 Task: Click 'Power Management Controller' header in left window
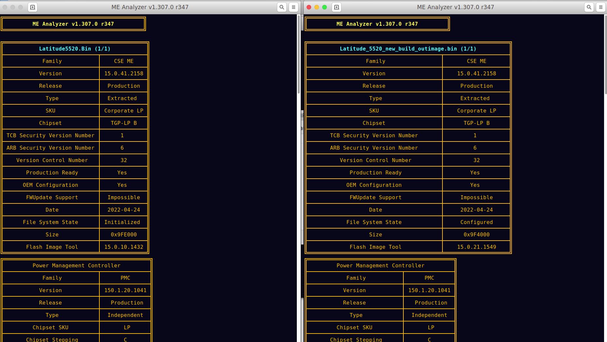click(77, 265)
